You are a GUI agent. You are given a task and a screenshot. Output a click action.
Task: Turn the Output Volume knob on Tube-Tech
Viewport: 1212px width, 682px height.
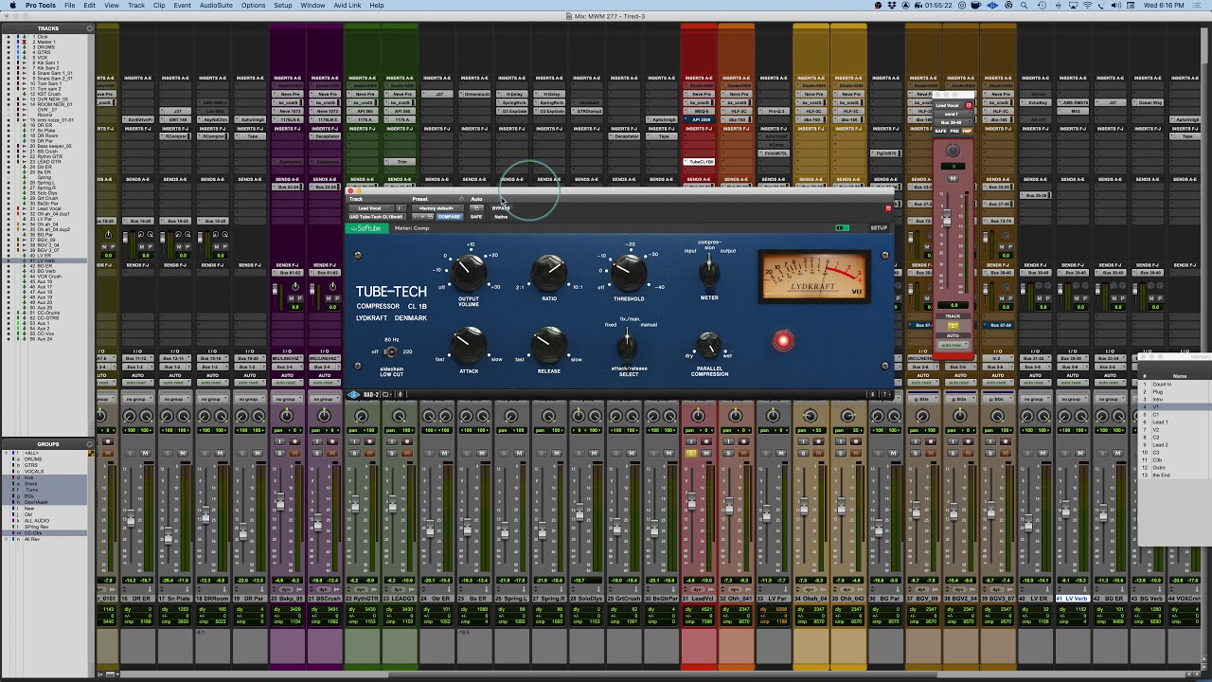(467, 273)
